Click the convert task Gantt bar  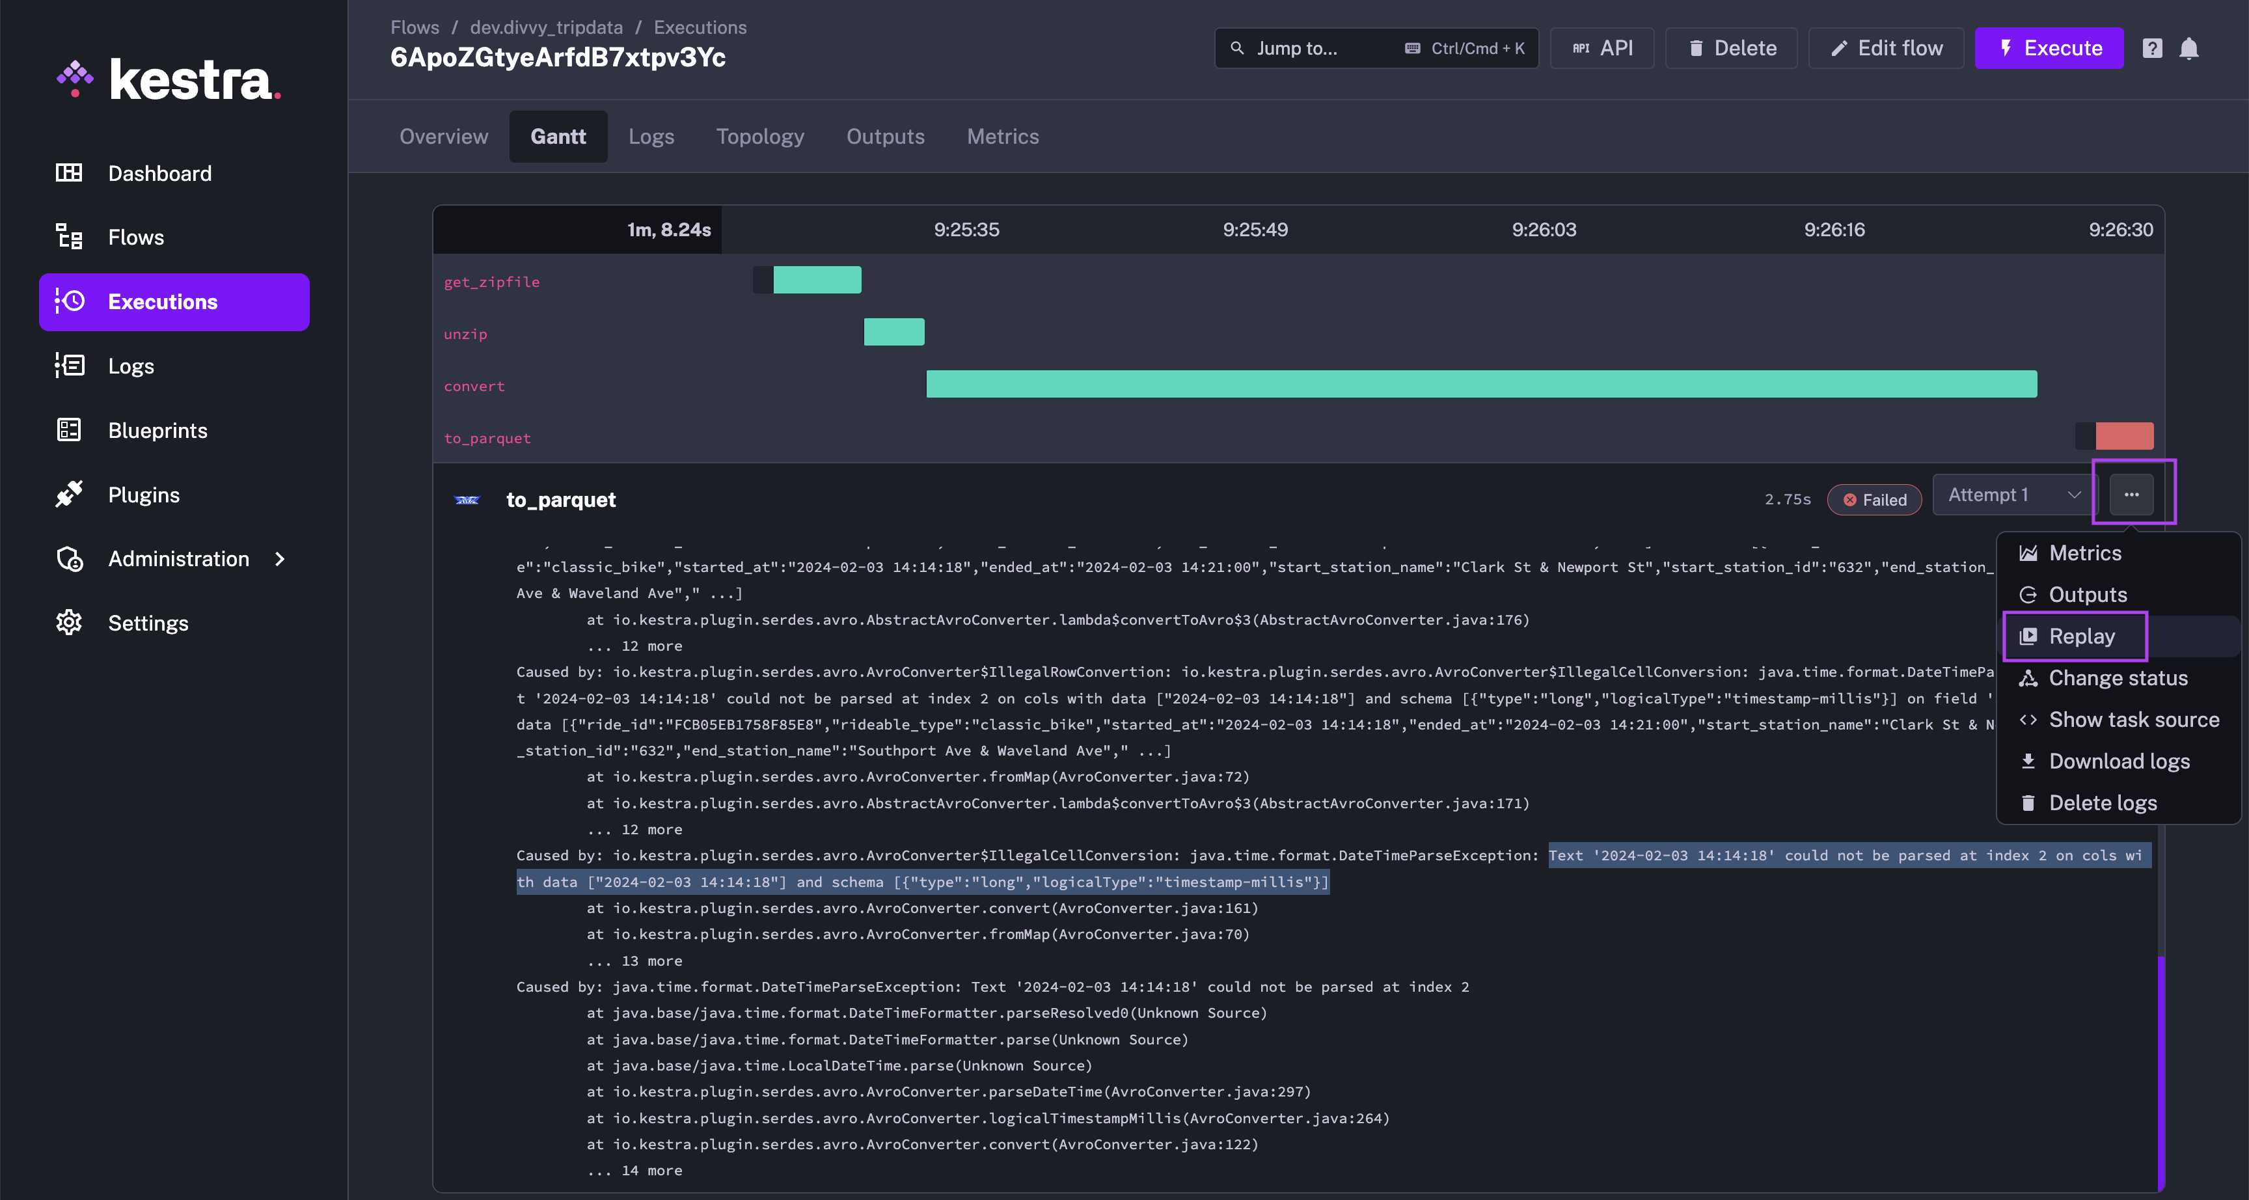click(x=1480, y=385)
